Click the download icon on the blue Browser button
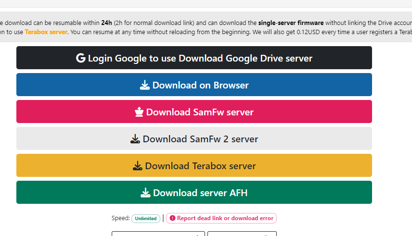412x236 pixels. click(x=144, y=85)
